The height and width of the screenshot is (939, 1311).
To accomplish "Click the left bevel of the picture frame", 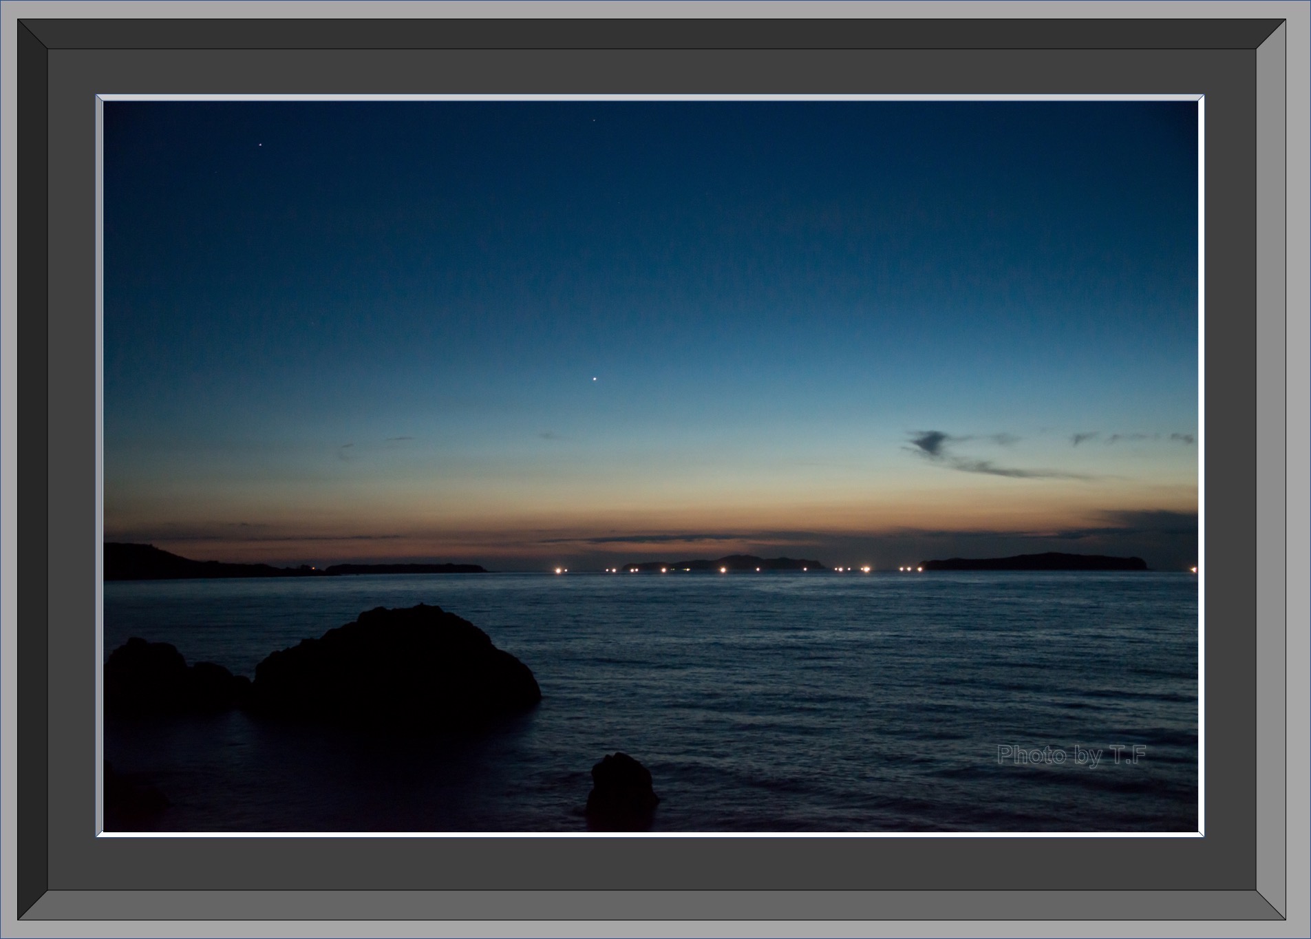I will point(32,468).
